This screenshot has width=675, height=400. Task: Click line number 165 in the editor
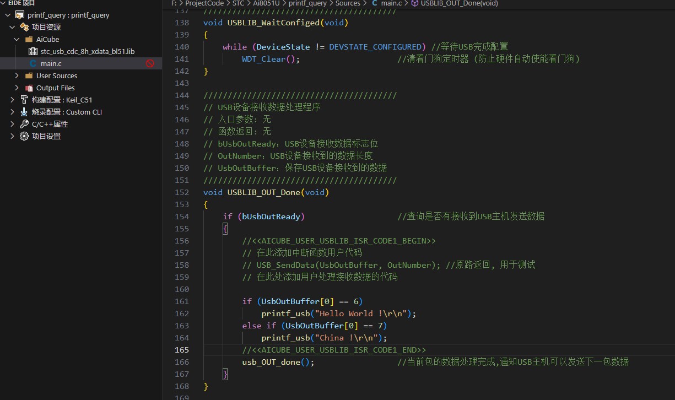point(181,349)
